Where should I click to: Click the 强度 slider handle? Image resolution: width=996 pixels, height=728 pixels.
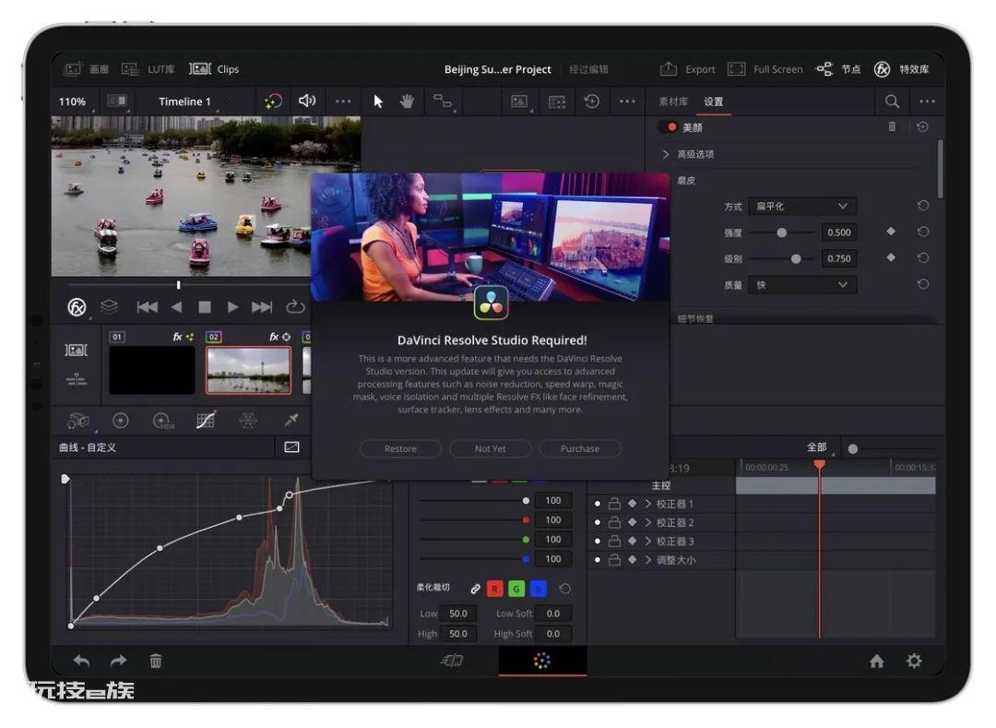[x=782, y=233]
